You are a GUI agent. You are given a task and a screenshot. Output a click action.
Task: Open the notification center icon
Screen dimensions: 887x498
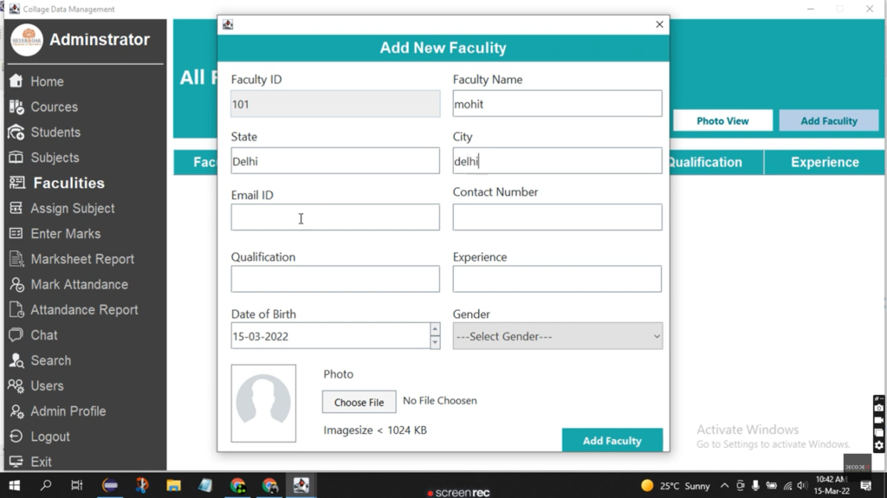click(x=865, y=486)
